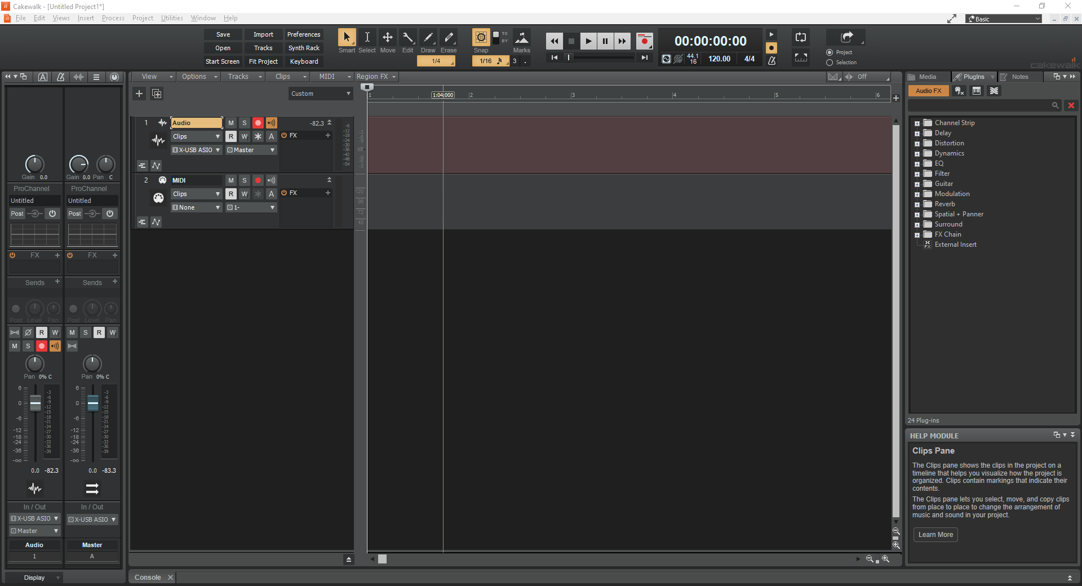Open the Utilities menu
The width and height of the screenshot is (1082, 586).
click(x=172, y=18)
